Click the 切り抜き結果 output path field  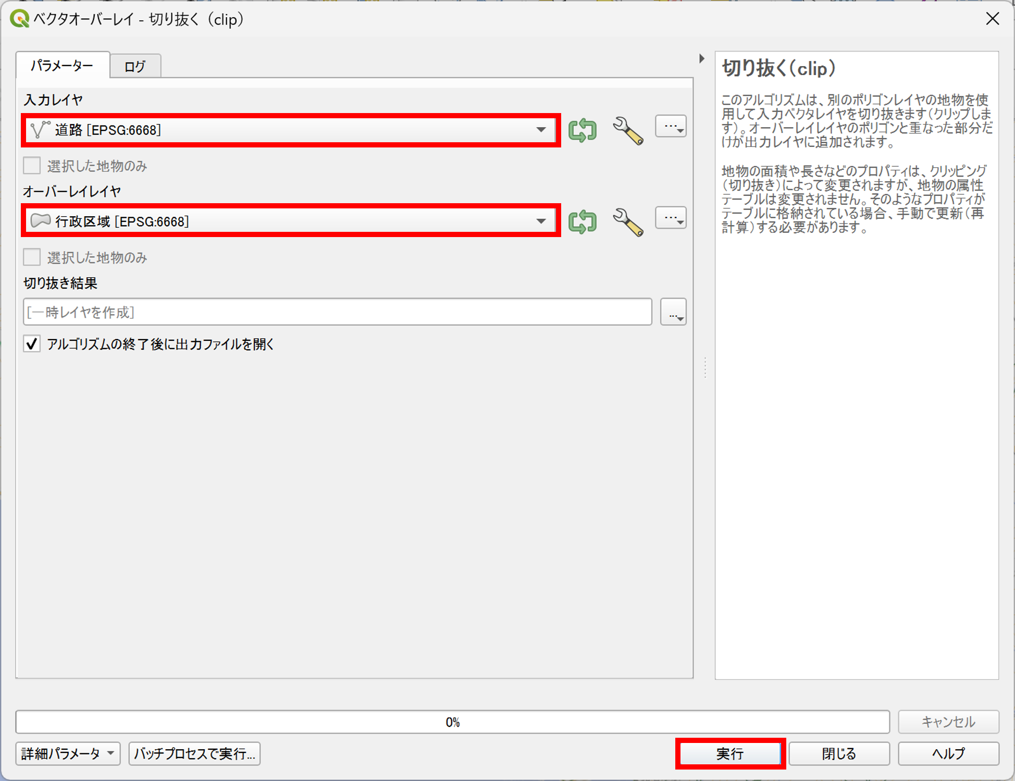[x=337, y=313]
